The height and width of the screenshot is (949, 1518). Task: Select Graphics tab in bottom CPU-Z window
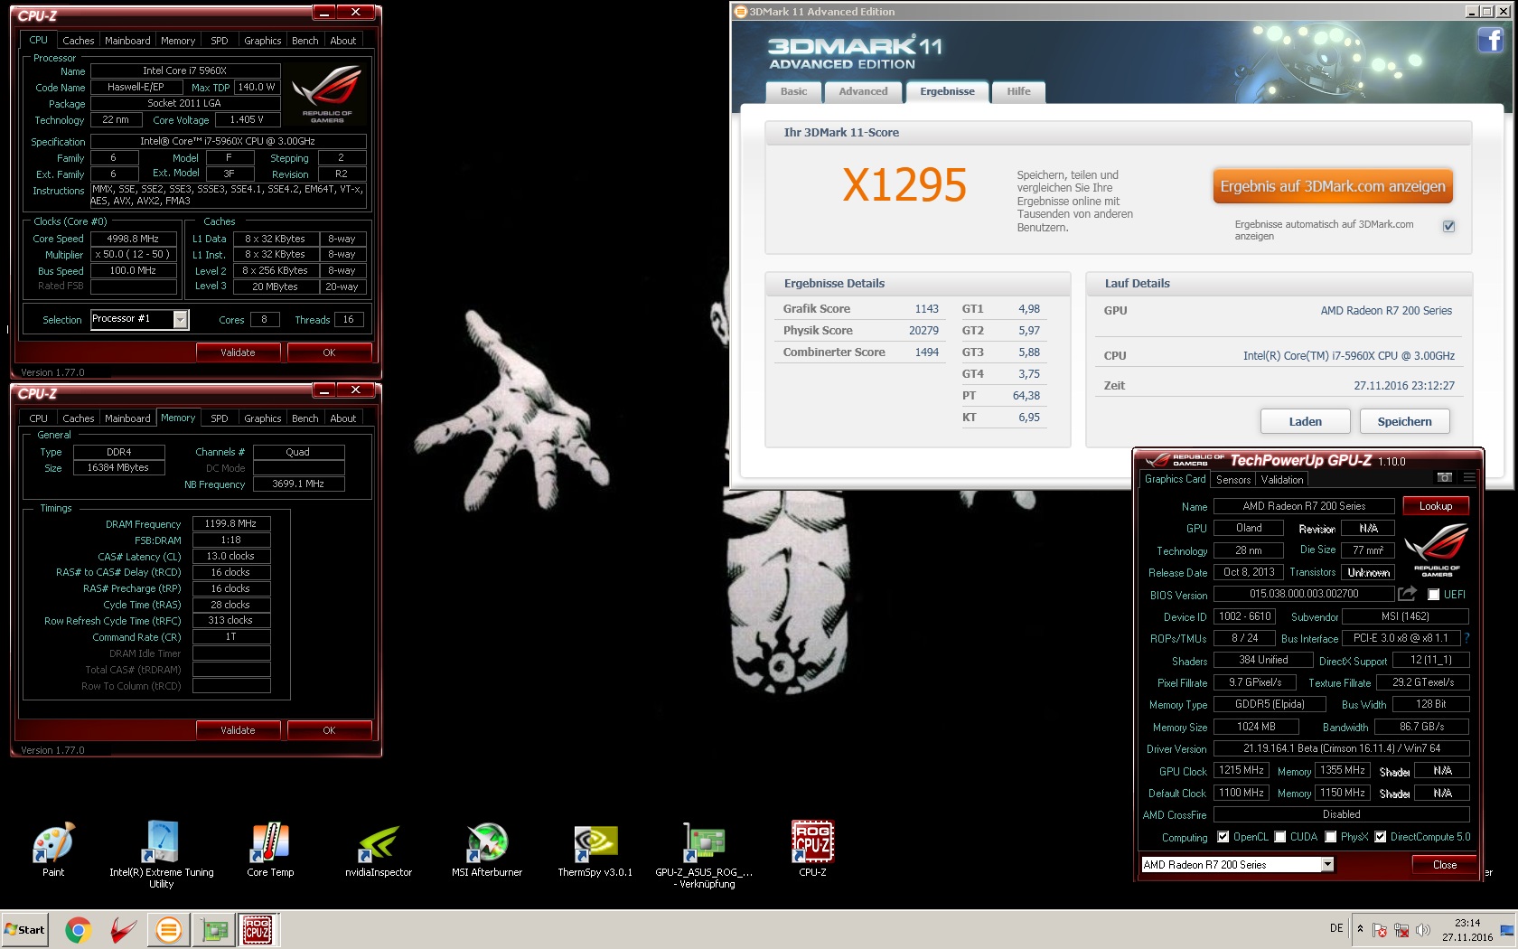[263, 418]
